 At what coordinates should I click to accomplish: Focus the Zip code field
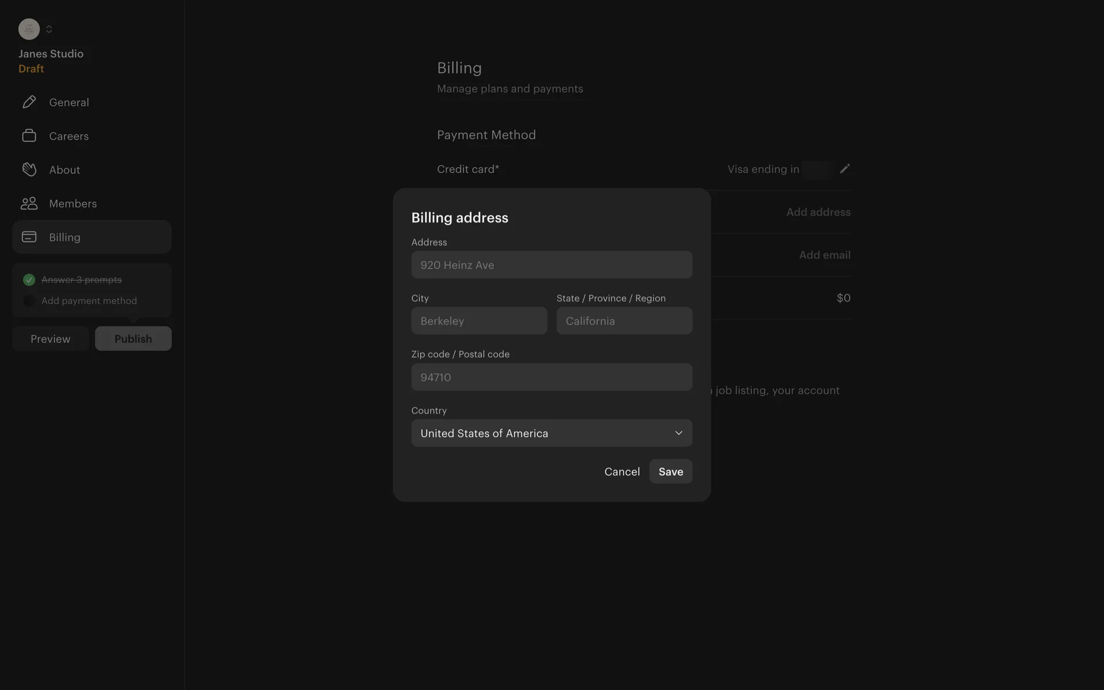(x=551, y=377)
